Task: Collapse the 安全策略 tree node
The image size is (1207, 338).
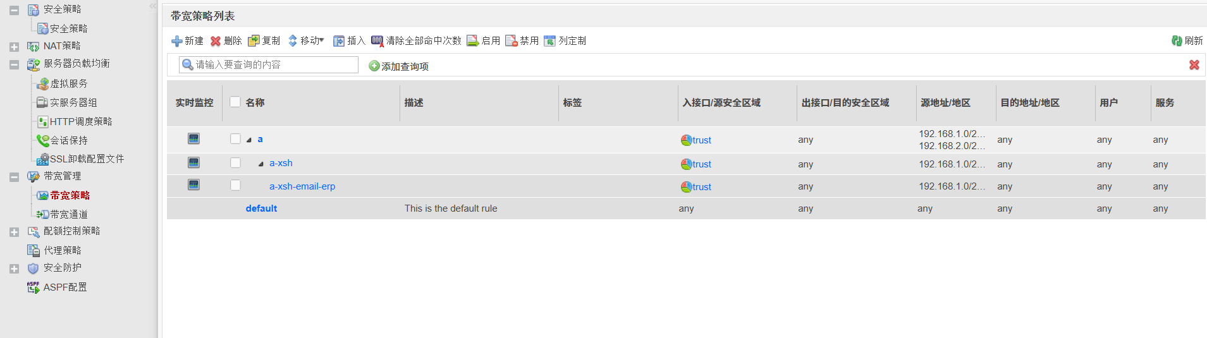Action: pyautogui.click(x=14, y=10)
